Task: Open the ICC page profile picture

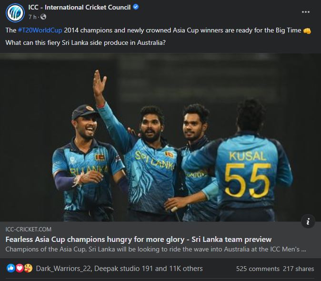Action: click(15, 13)
